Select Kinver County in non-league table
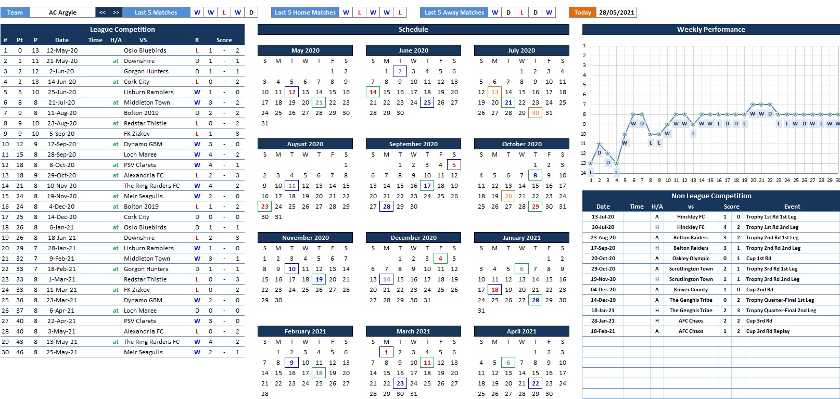This screenshot has height=399, width=840. (691, 290)
